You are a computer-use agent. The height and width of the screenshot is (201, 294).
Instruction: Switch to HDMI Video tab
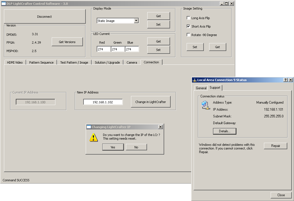15,62
